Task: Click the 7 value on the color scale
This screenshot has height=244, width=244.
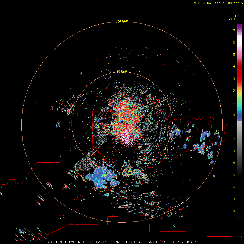Action: [x=234, y=30]
